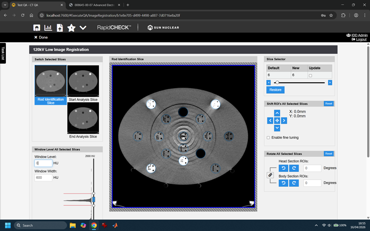This screenshot has height=231, width=370.
Task: Click the slice selector slider handle
Action: coord(276,82)
